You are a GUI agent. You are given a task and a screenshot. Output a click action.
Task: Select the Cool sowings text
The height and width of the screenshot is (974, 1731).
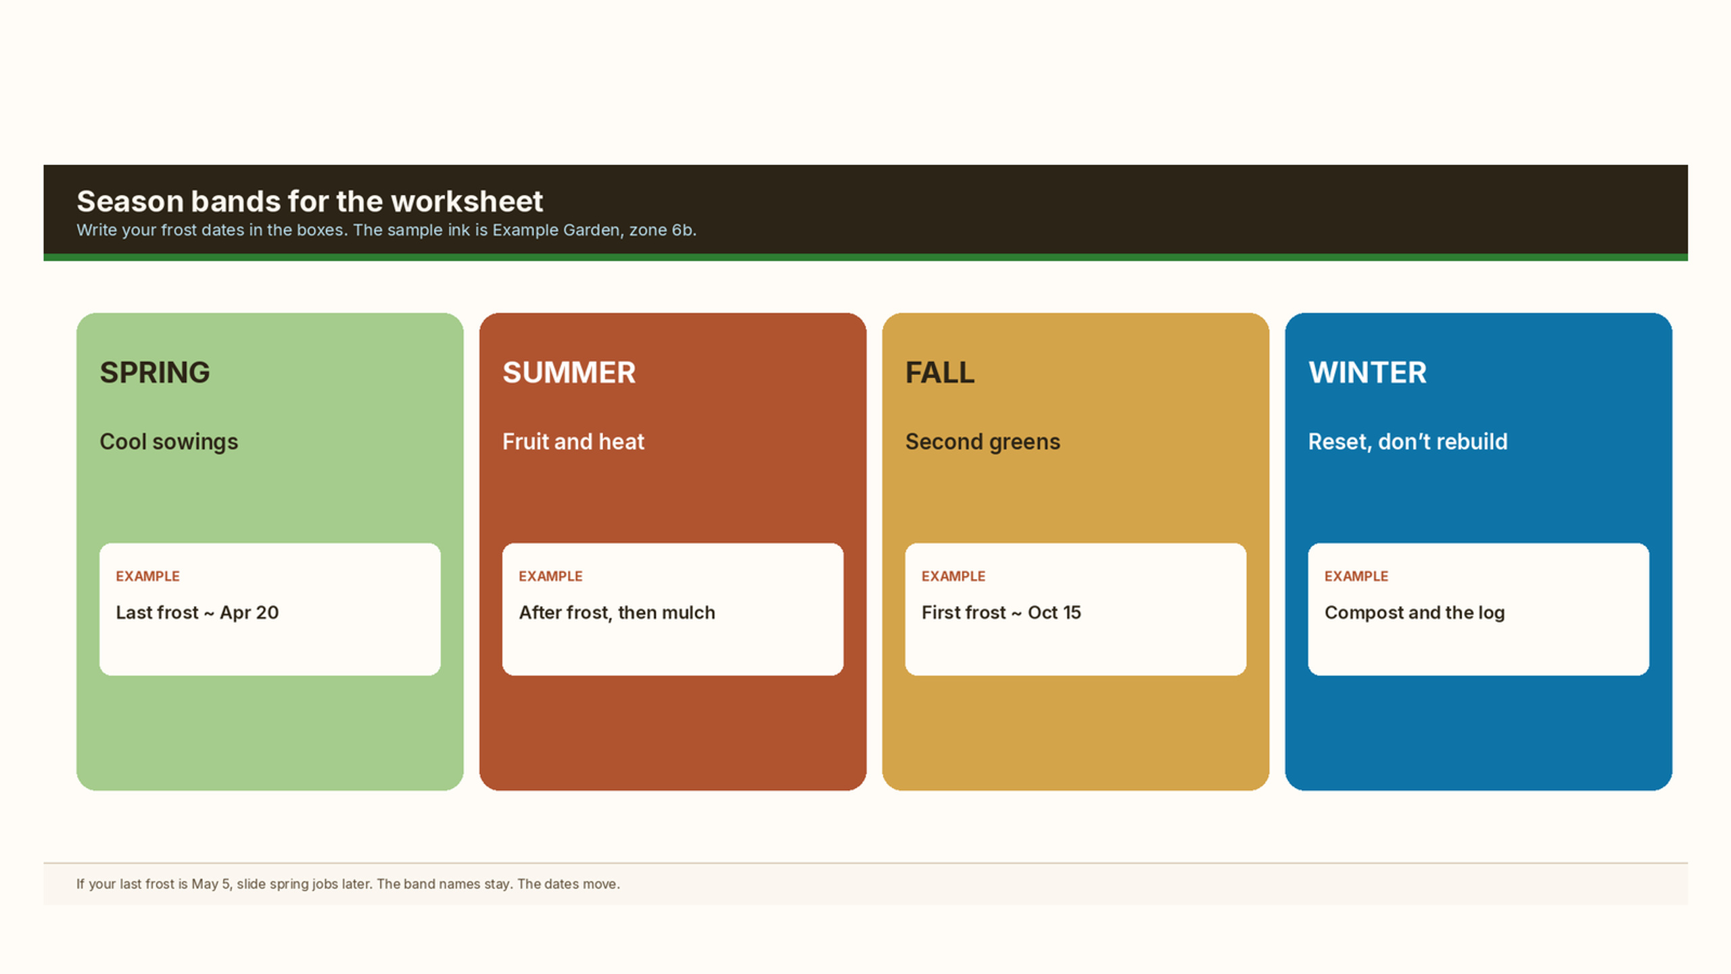[169, 442]
